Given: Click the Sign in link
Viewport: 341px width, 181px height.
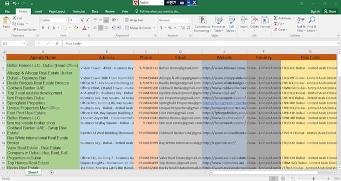Looking at the screenshot, I should tap(315, 11).
